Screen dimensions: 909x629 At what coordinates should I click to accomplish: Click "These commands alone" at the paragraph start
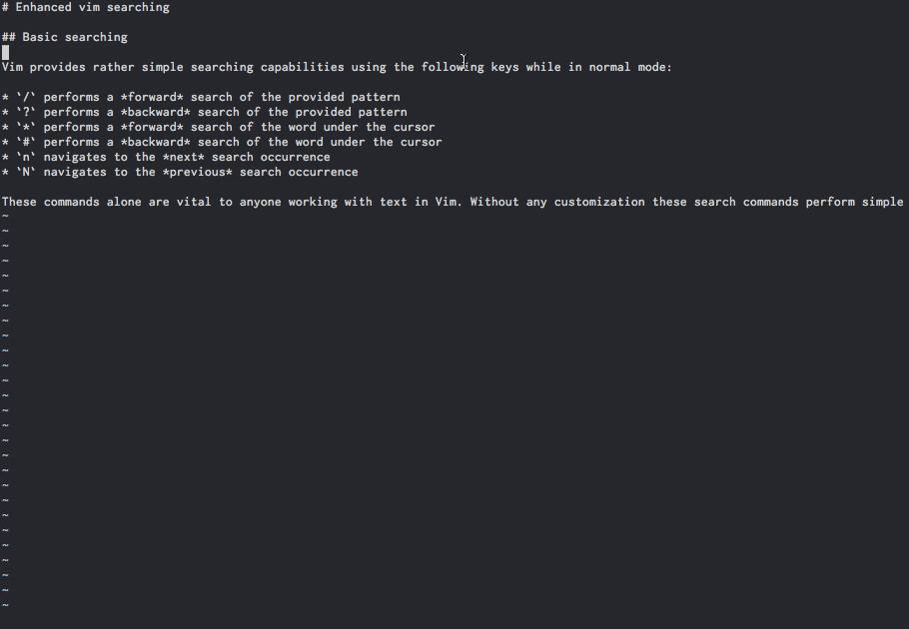tap(71, 202)
